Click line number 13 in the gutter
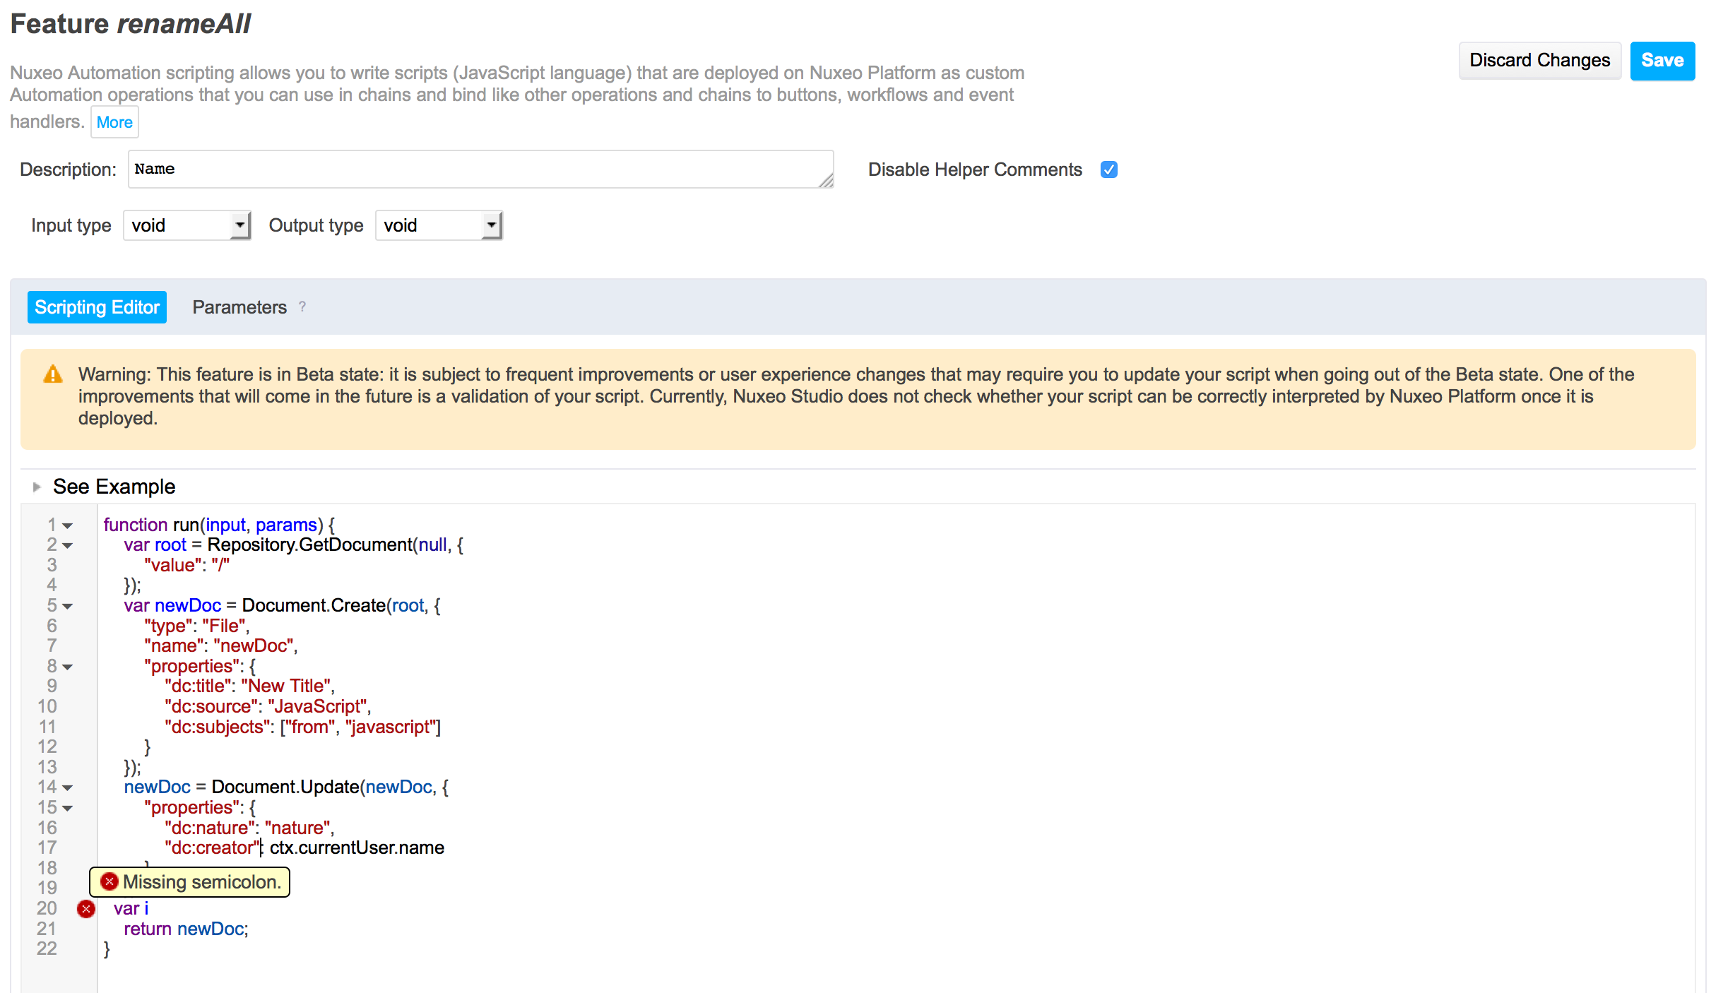The height and width of the screenshot is (993, 1711). 47,767
